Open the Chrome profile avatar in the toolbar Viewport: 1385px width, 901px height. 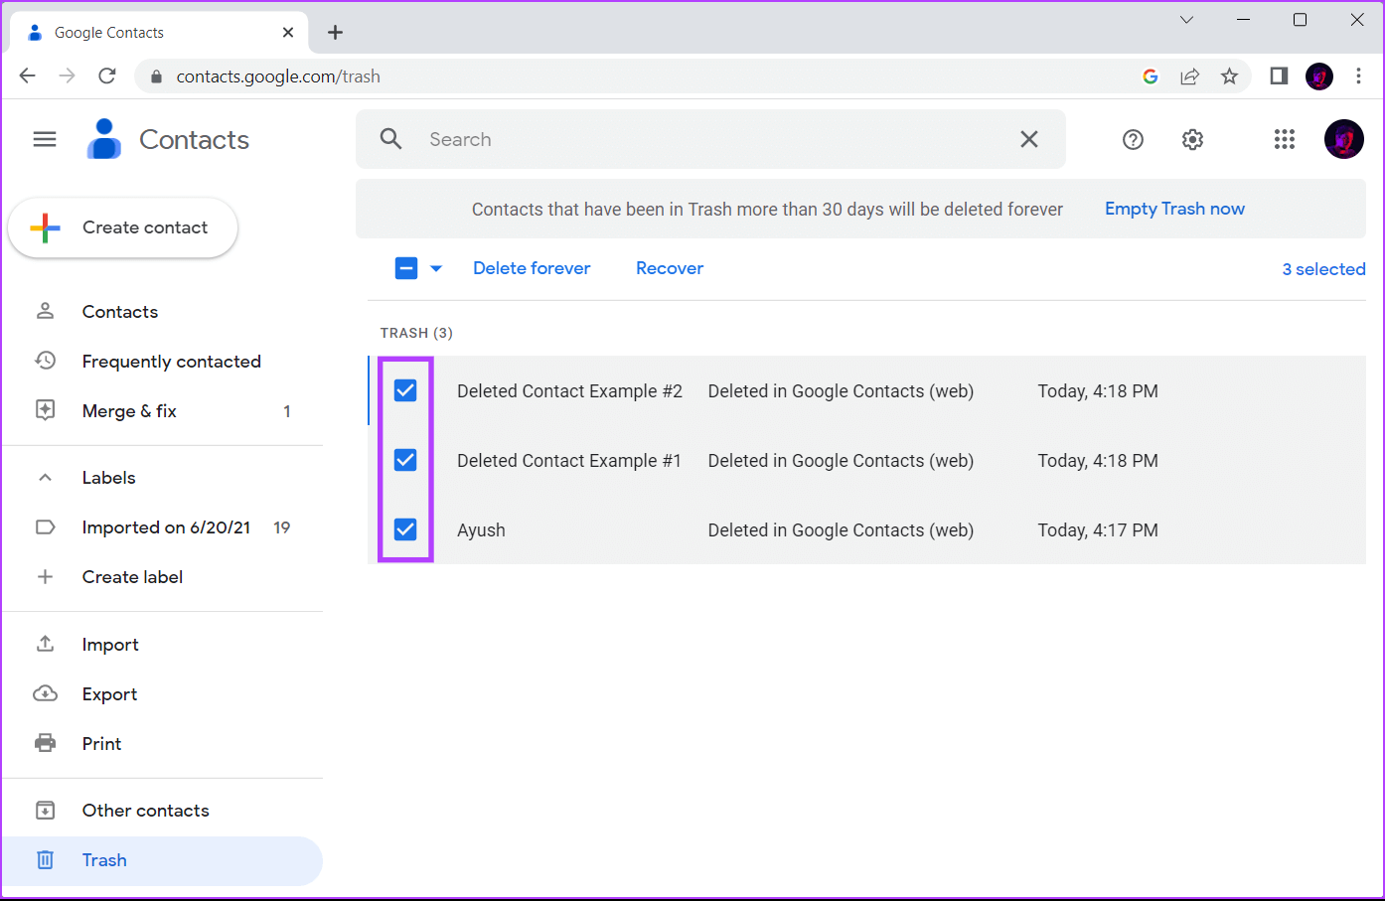(1319, 76)
